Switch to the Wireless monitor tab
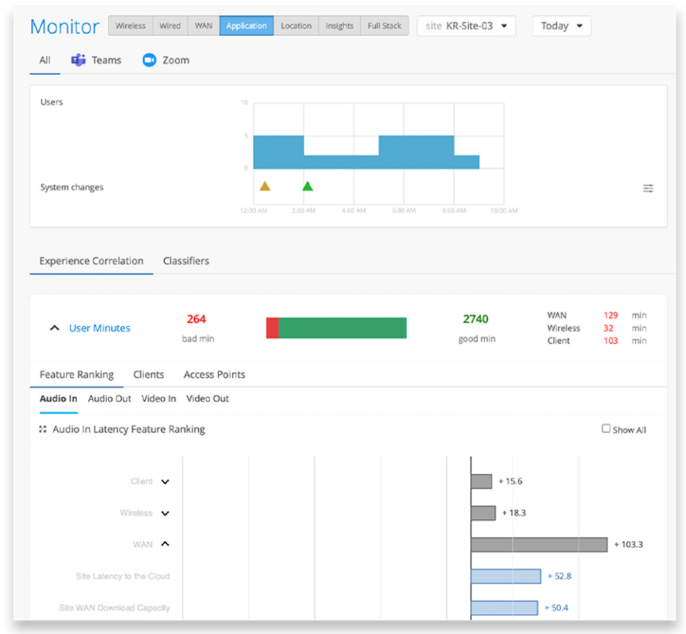Screen dimensions: 686x634 (131, 26)
